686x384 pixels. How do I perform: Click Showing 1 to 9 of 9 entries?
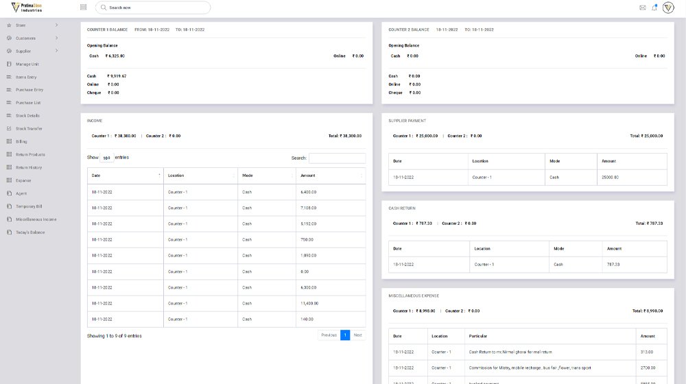(114, 336)
